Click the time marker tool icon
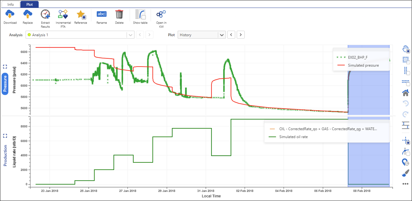 (x=406, y=162)
